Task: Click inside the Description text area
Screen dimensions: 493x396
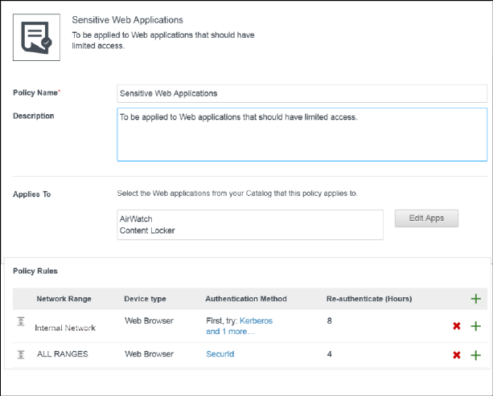Action: click(302, 134)
